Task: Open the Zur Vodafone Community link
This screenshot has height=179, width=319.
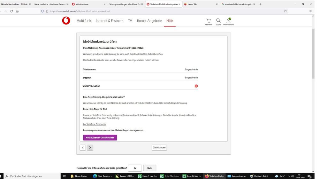Action: pos(95,124)
